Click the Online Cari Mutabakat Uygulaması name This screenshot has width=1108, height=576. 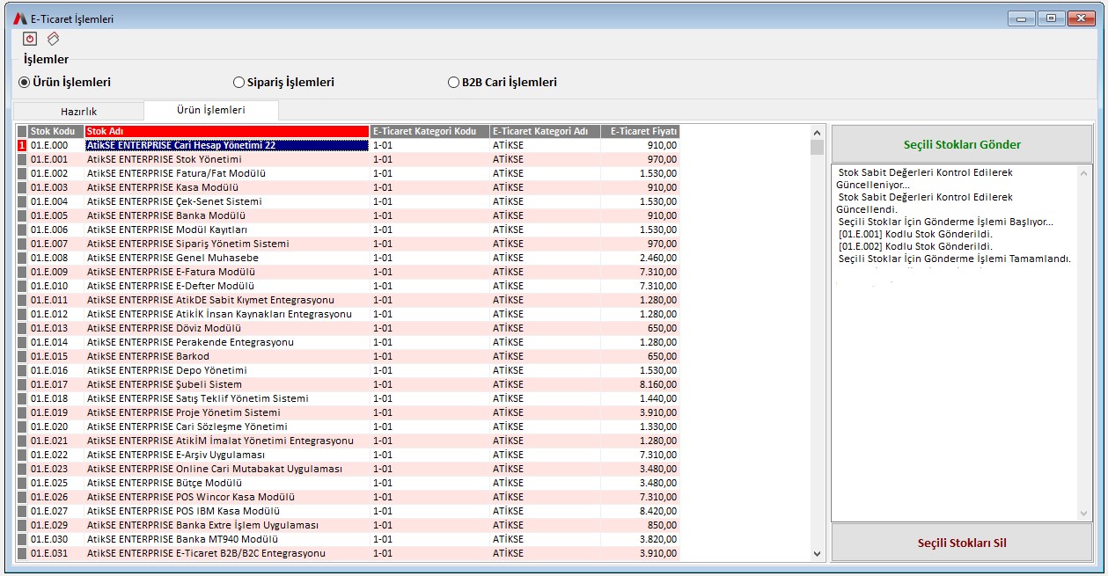click(215, 469)
